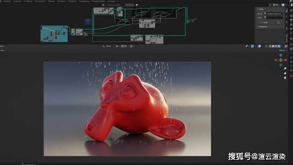This screenshot has width=293, height=165.
Task: Open viewport overlays dropdown
Action: click(262, 46)
